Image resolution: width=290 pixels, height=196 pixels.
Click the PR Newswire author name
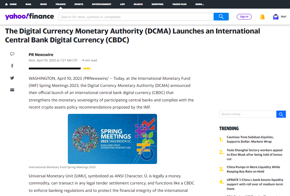tap(41, 55)
